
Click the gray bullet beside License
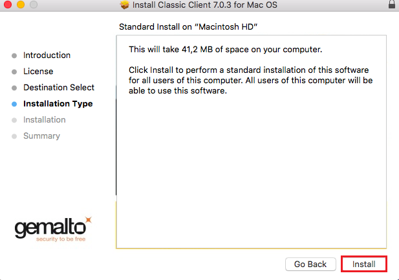tap(14, 72)
